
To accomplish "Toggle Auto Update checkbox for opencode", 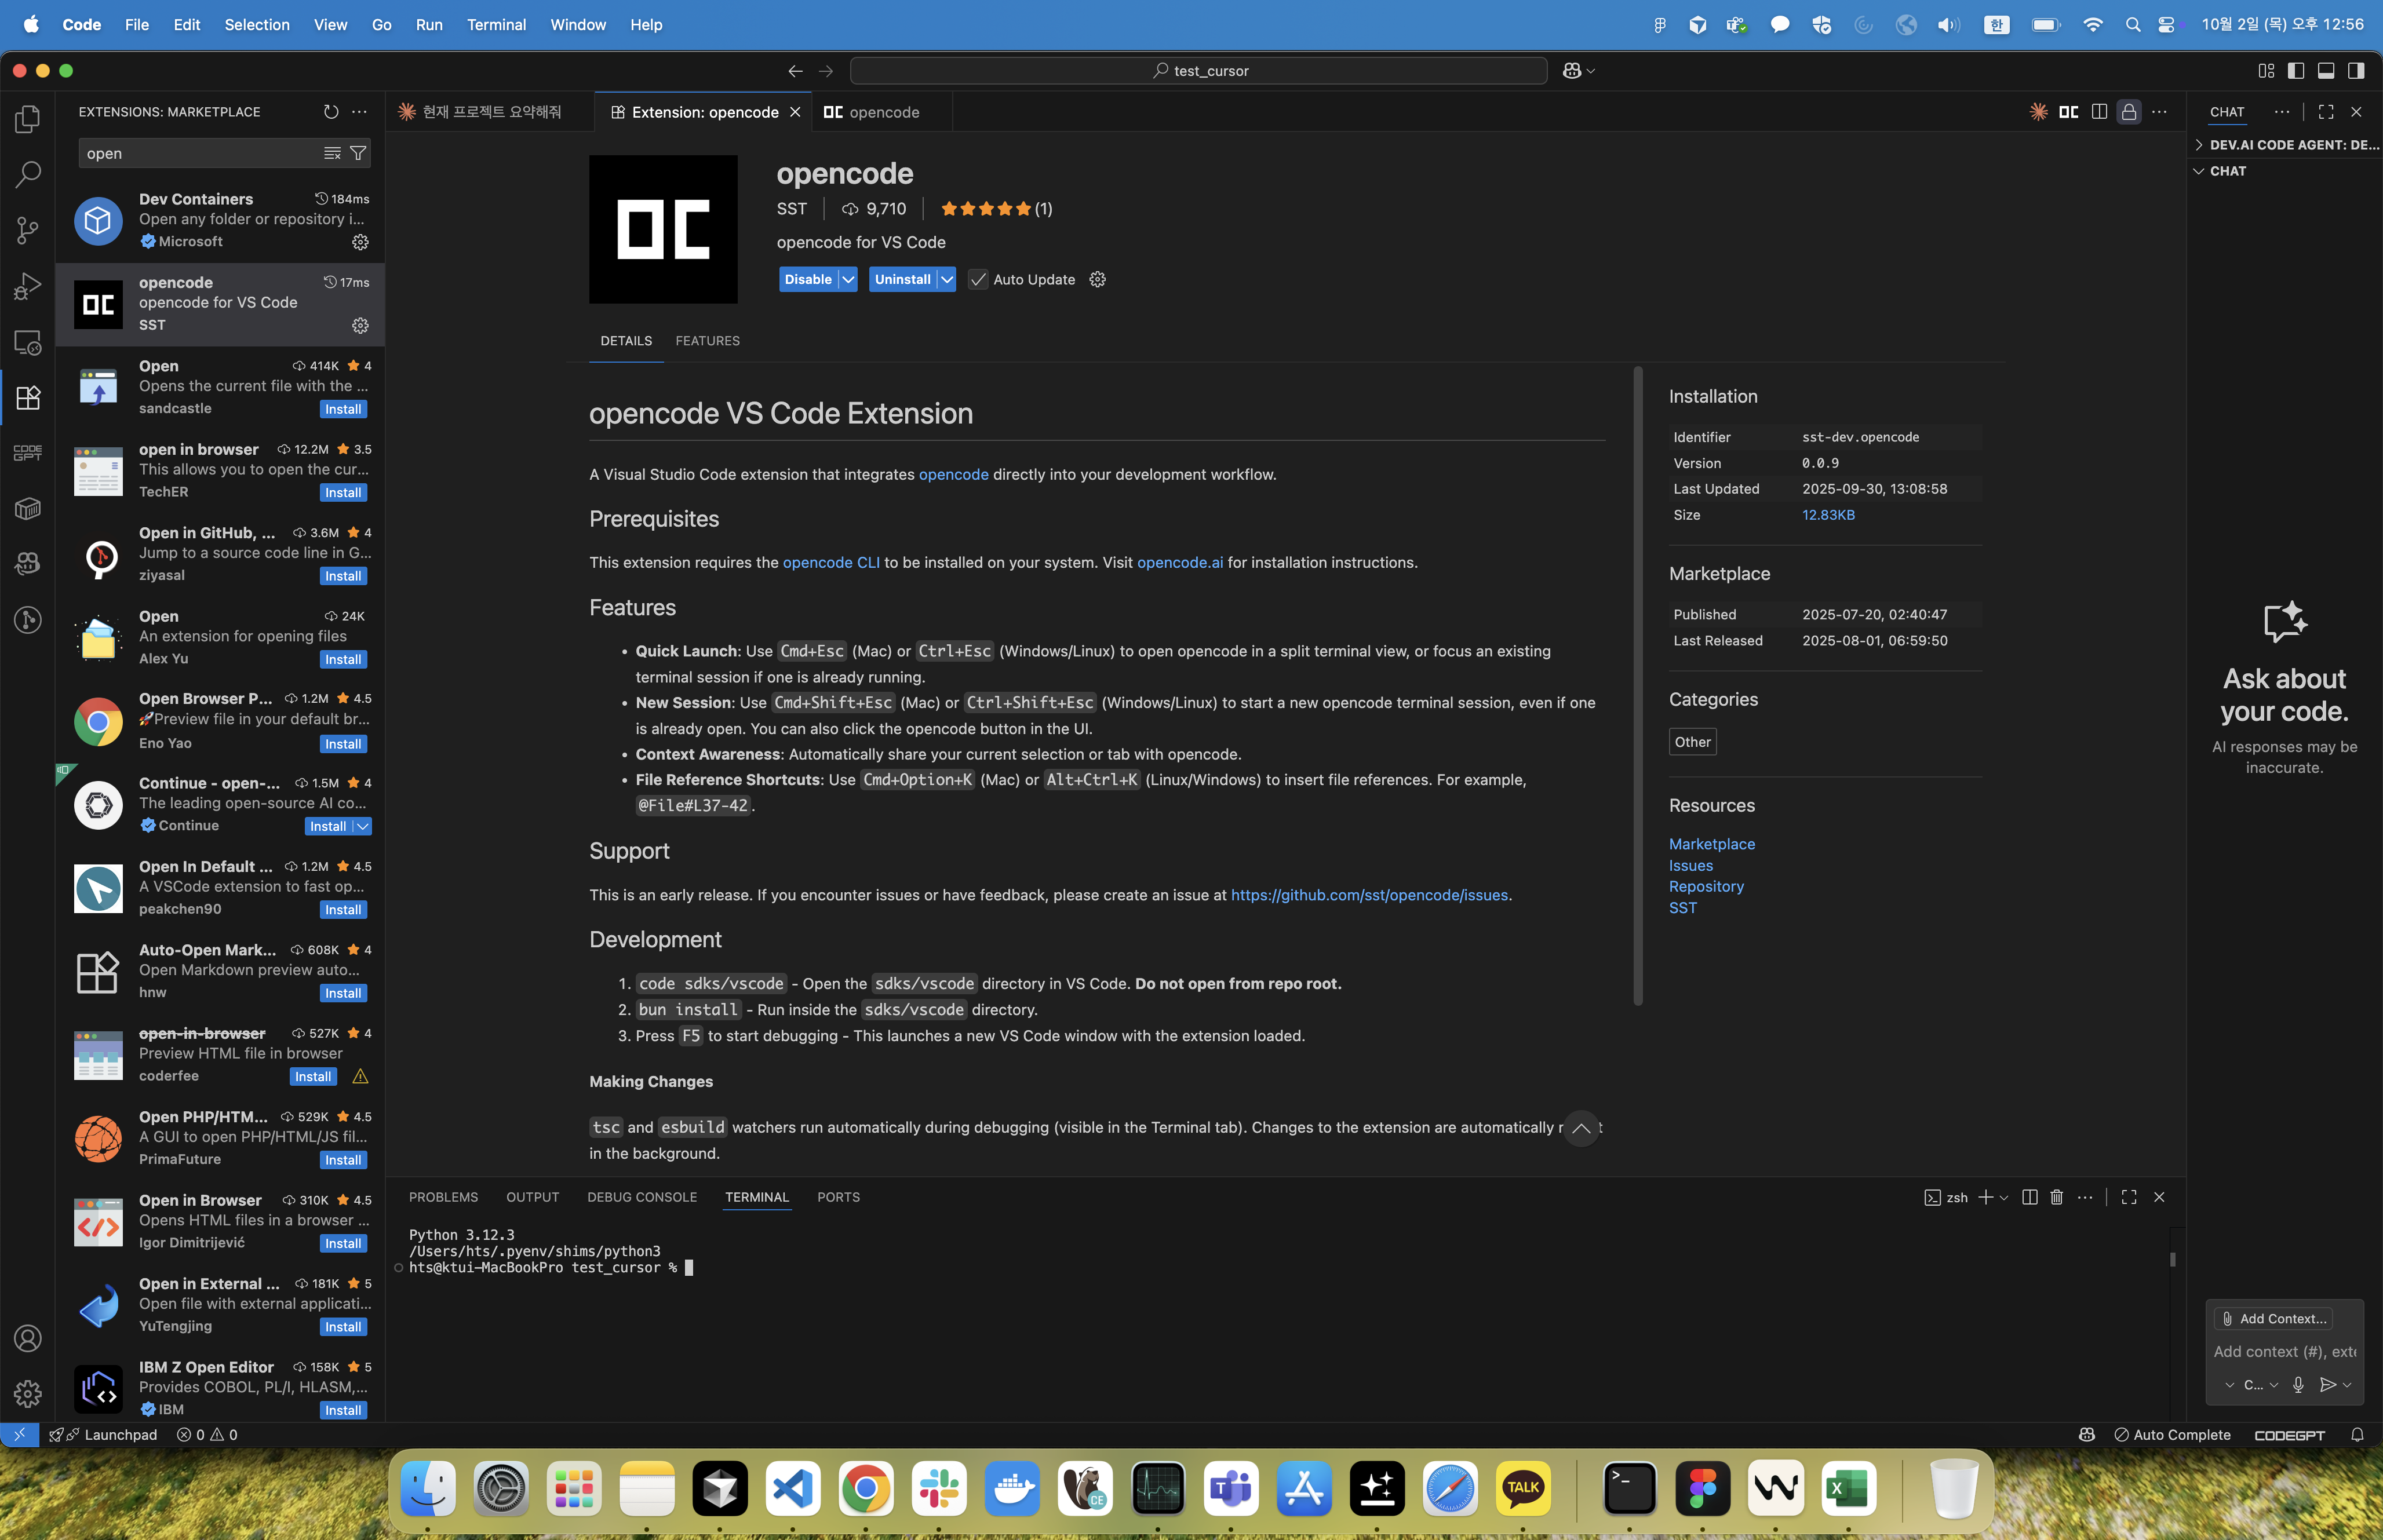I will [x=978, y=280].
